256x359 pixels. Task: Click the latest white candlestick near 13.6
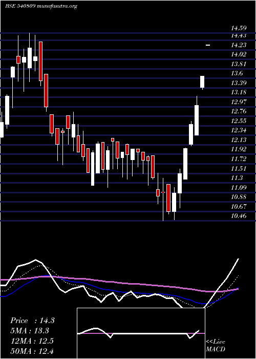202,82
